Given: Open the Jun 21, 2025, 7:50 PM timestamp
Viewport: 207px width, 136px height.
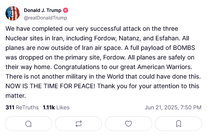Looking at the screenshot, I should (173, 107).
